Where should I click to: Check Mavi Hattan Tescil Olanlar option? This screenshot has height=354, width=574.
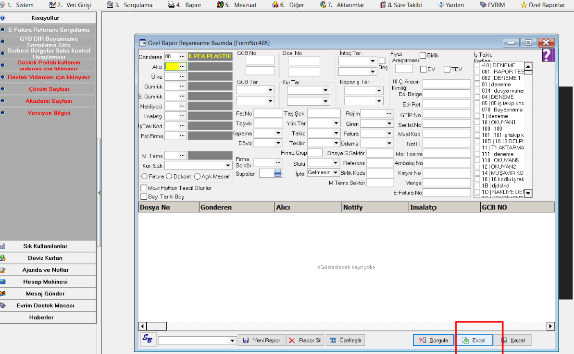tap(144, 188)
